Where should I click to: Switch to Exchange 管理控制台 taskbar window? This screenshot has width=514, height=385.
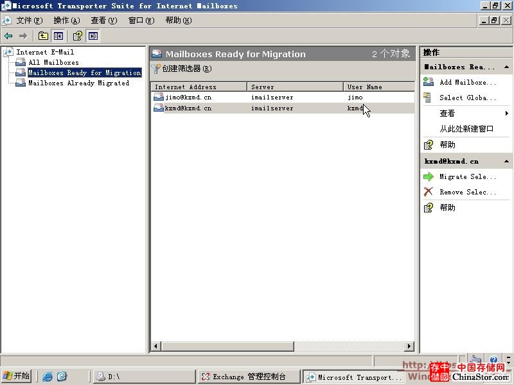click(x=249, y=377)
